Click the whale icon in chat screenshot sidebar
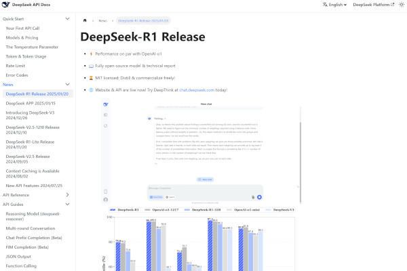The image size is (407, 271). (x=105, y=105)
